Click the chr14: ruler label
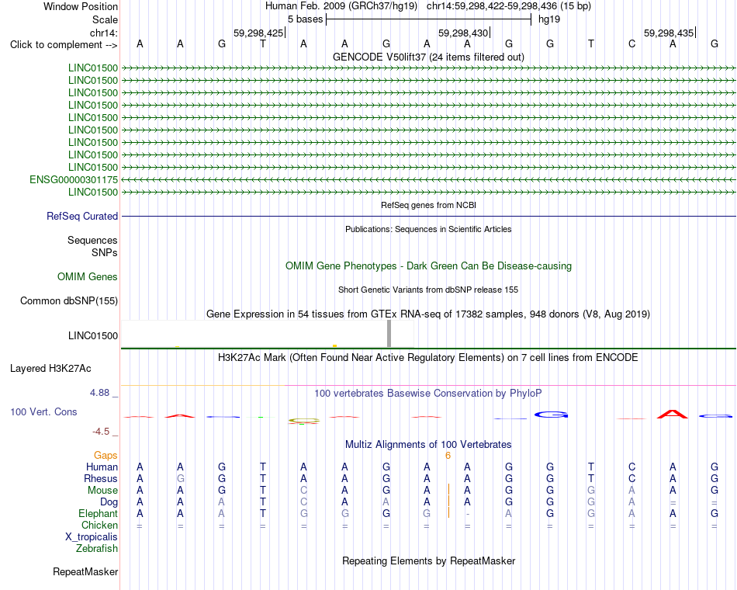737x590 pixels. 104,33
